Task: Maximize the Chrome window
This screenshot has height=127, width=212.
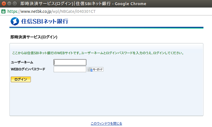Action: click(x=15, y=3)
